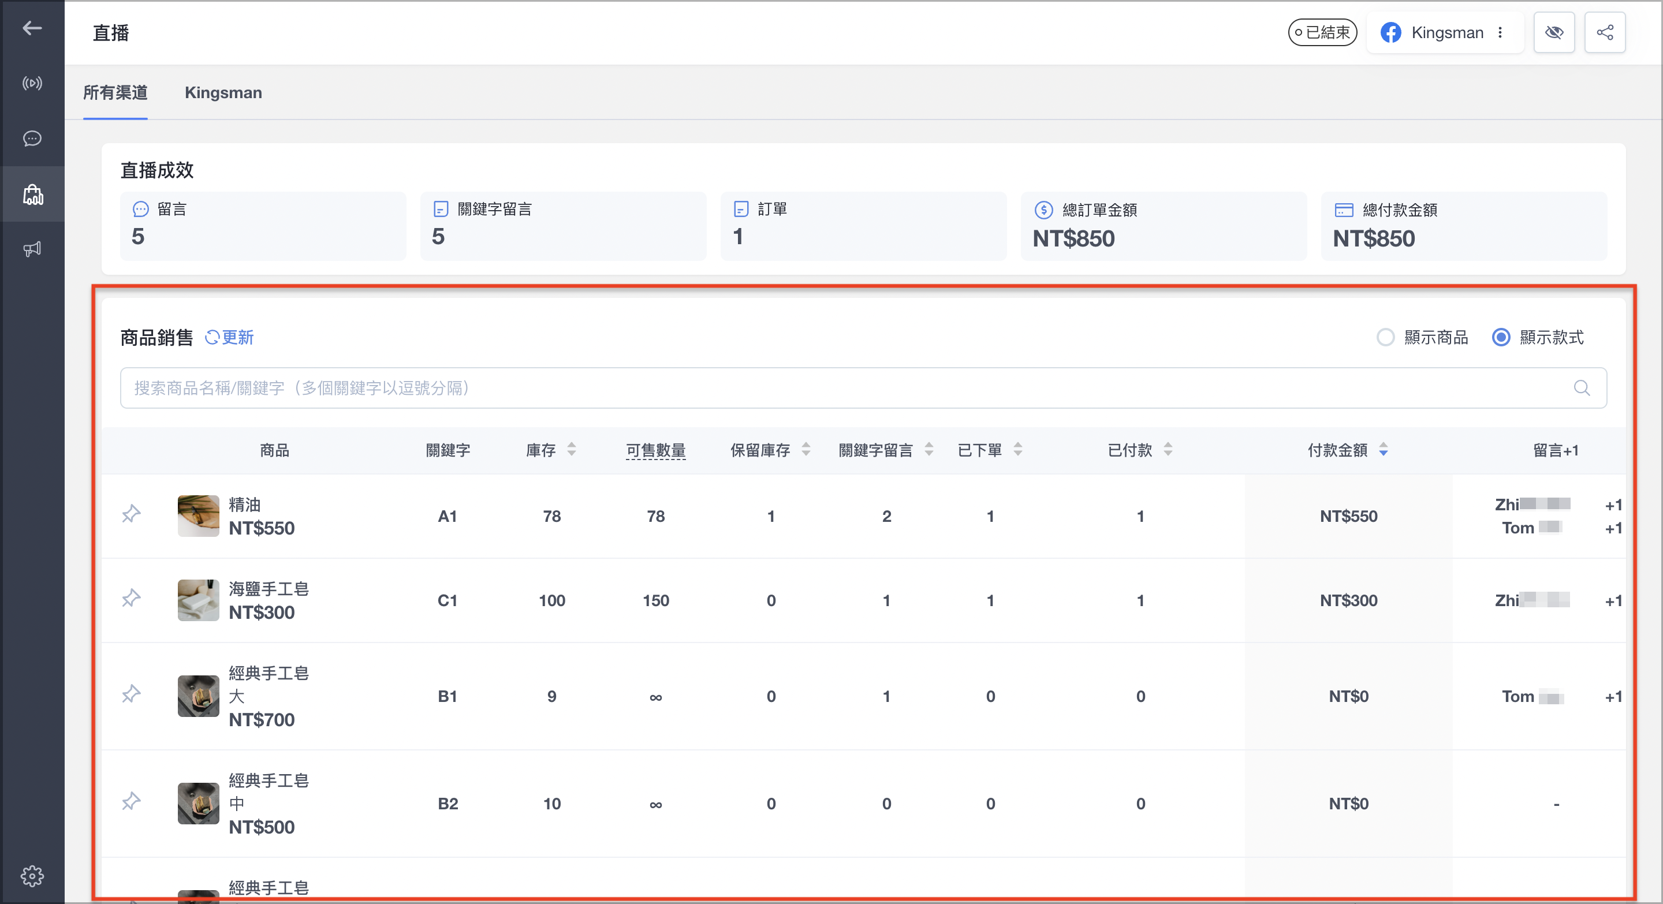Open the settings gear in sidebar
The image size is (1663, 904).
pos(32,876)
